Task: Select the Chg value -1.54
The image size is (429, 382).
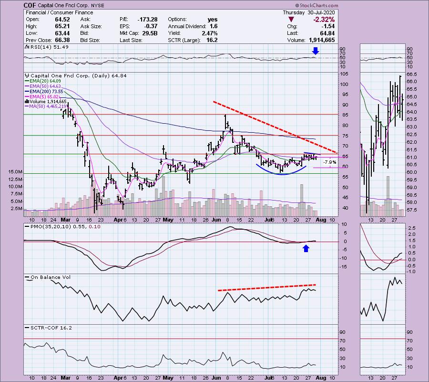Action: click(x=327, y=26)
